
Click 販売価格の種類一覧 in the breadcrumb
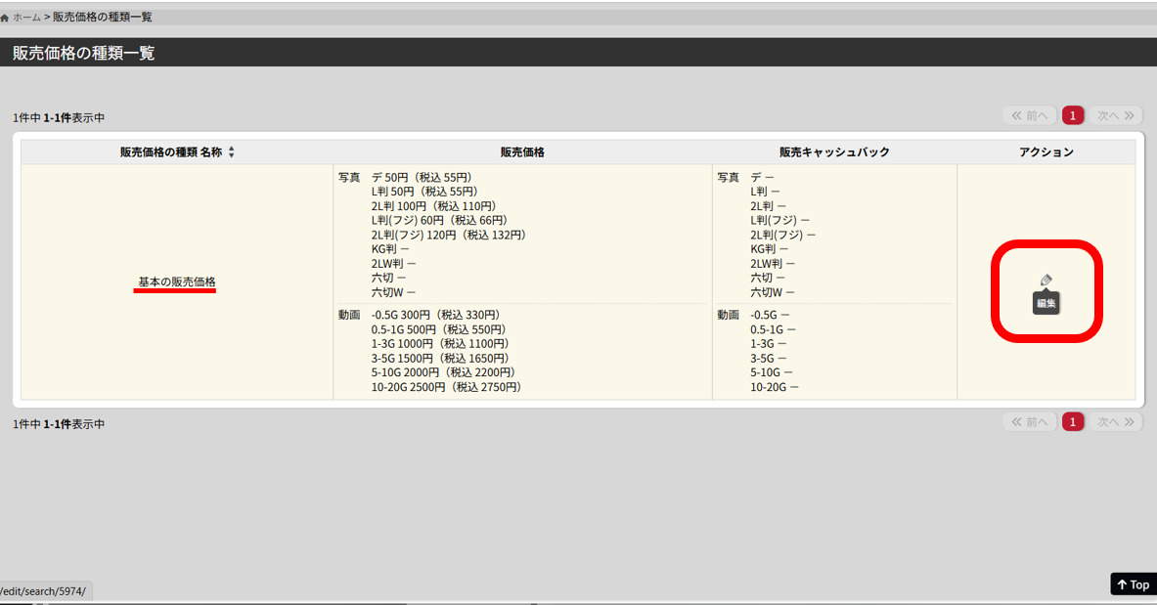(103, 18)
